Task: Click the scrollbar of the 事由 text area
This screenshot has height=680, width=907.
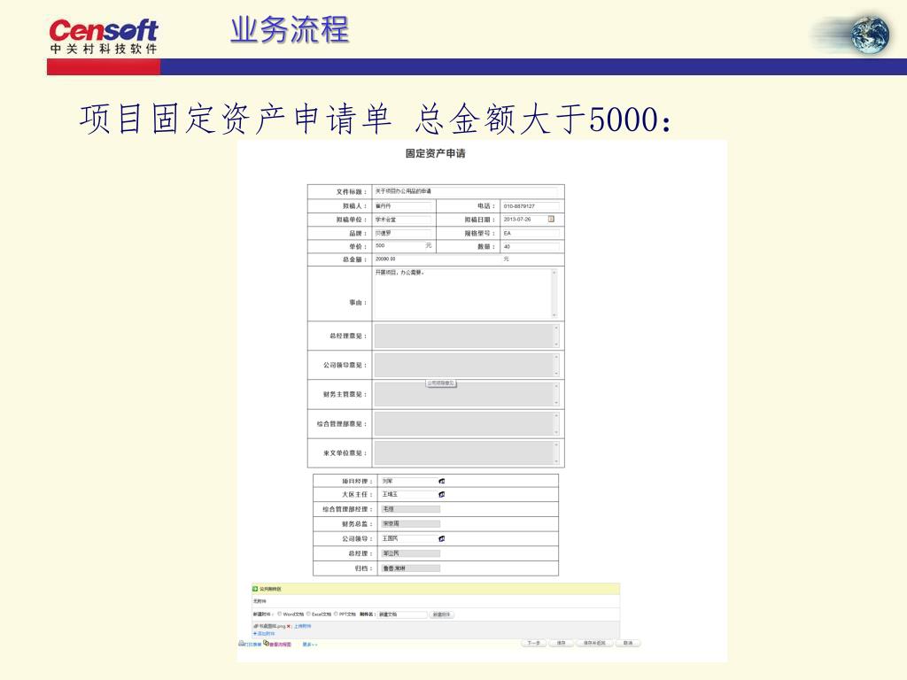Action: tap(554, 293)
